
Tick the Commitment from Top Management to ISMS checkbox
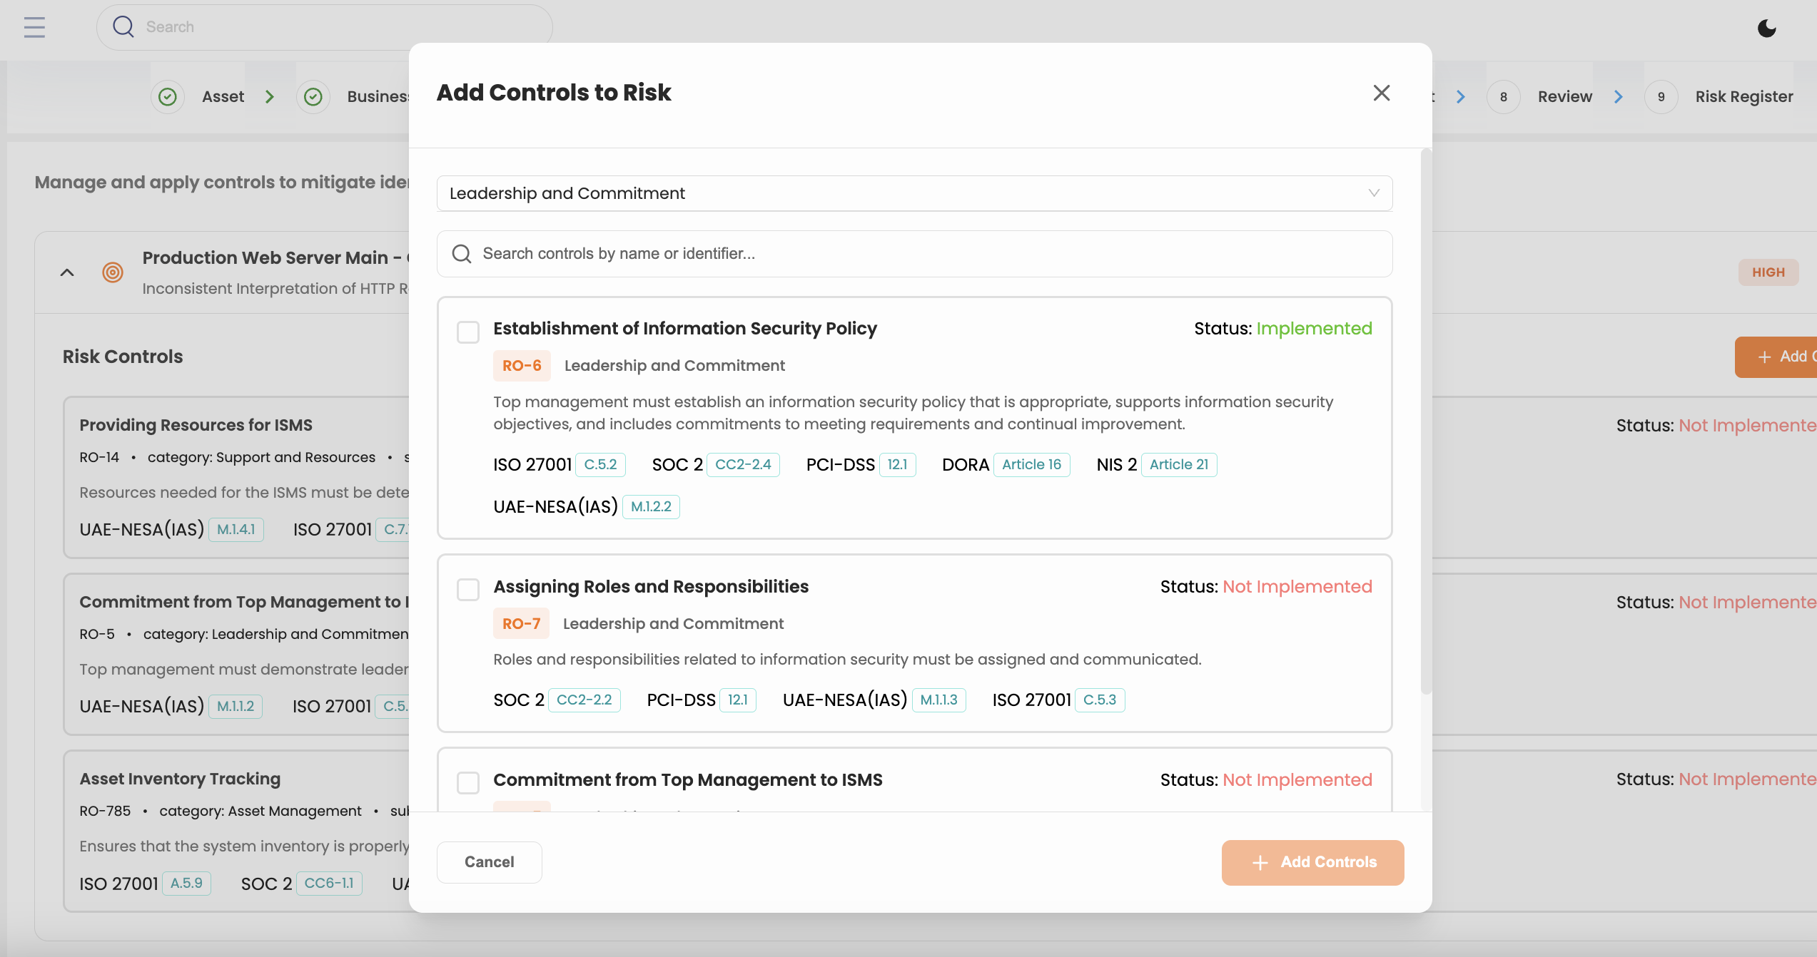tap(468, 782)
